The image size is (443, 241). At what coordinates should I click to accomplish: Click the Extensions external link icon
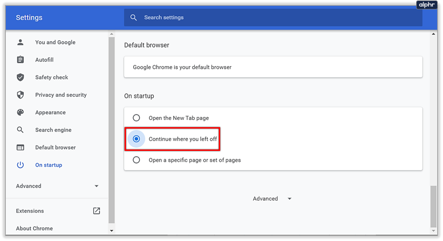[x=96, y=211]
